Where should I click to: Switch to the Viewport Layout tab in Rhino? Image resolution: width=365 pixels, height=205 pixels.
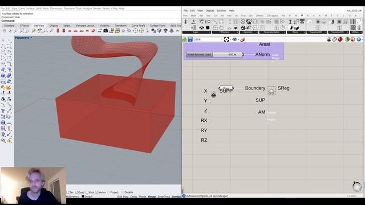pyautogui.click(x=85, y=26)
